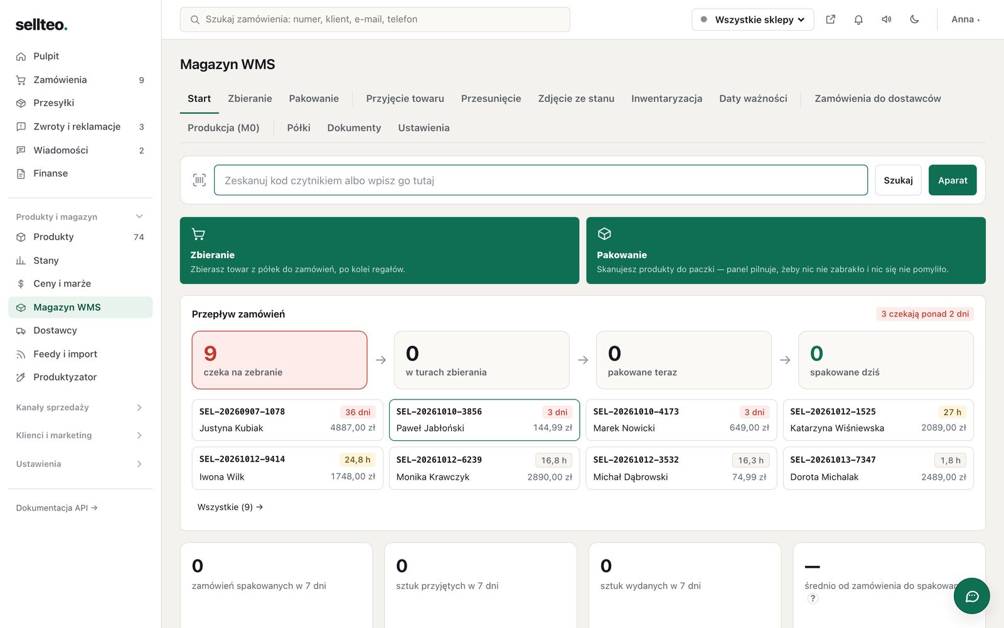Image resolution: width=1004 pixels, height=628 pixels.
Task: Click the Ceny i marże dollar icon
Action: [21, 284]
